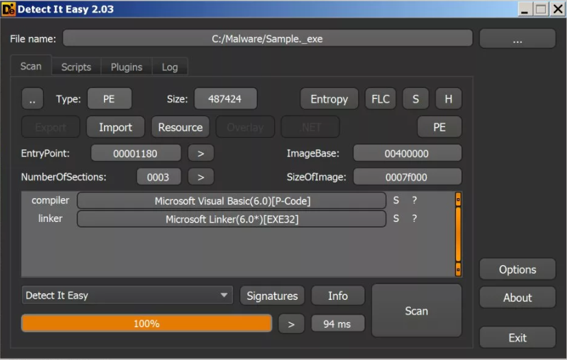The image size is (567, 360).
Task: Open the Info button
Action: [x=338, y=295]
